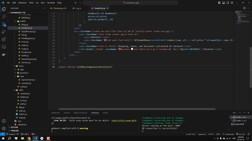
Task: Click the master branch in status bar
Action: click(x=11, y=134)
